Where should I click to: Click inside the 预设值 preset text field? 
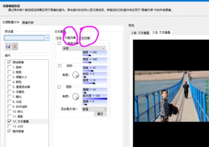[24, 38]
